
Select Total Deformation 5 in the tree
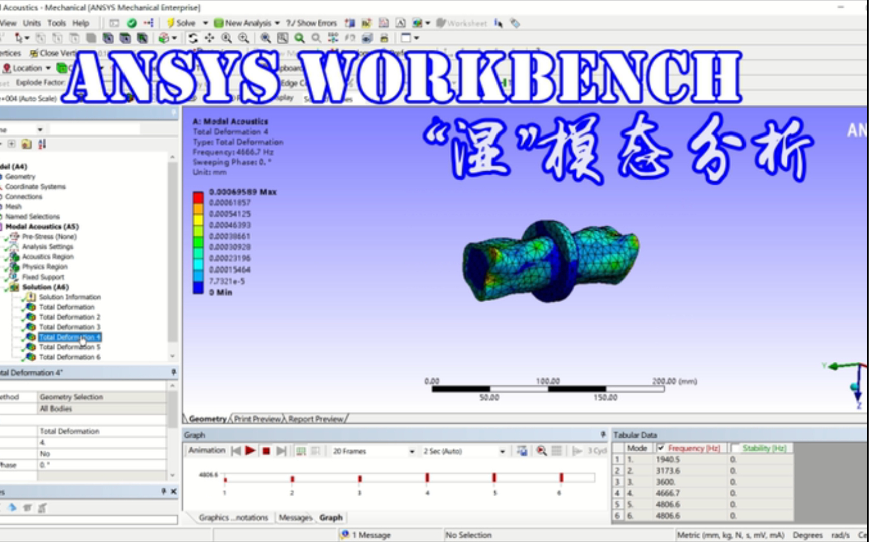70,347
